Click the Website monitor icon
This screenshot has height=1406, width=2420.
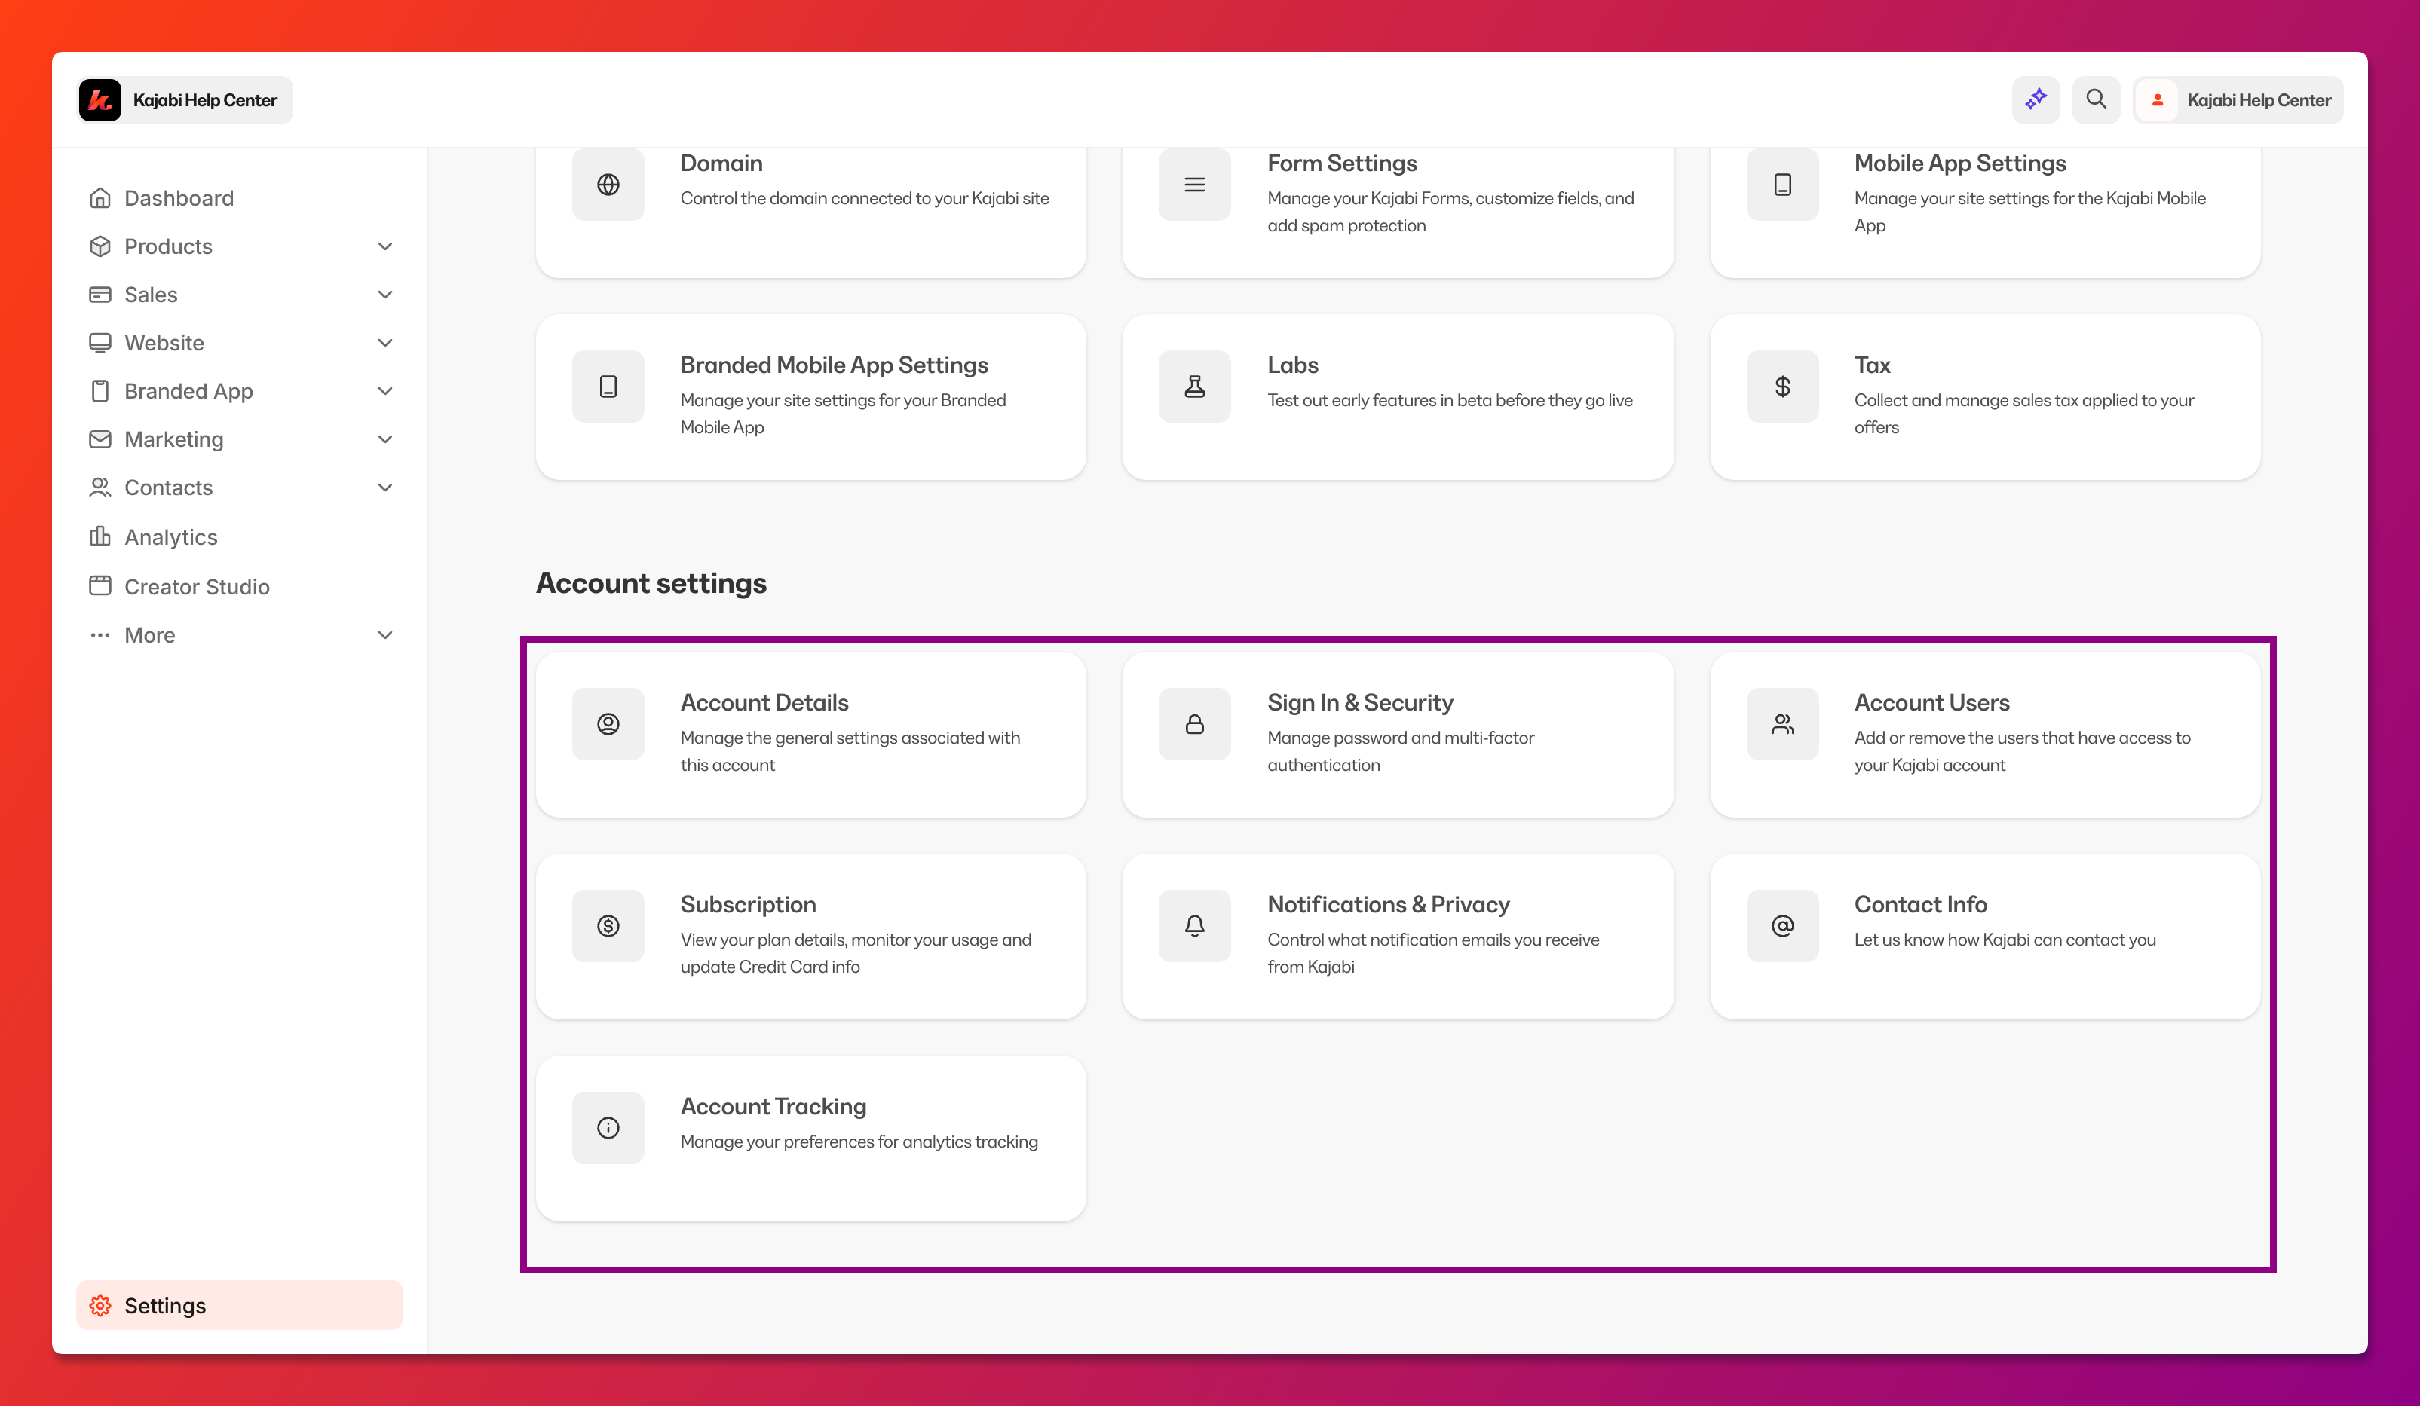pyautogui.click(x=100, y=343)
